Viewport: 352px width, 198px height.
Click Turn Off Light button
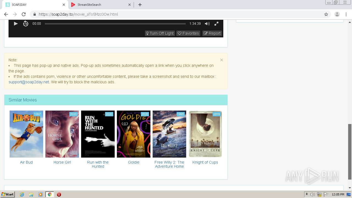pos(160,33)
